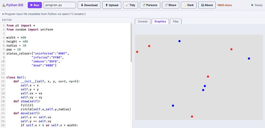Click the 'pop = 10' line
The image size is (265, 128).
click(14, 49)
